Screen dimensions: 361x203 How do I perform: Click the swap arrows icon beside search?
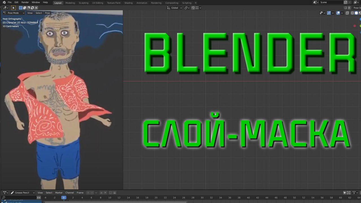click(39, 197)
